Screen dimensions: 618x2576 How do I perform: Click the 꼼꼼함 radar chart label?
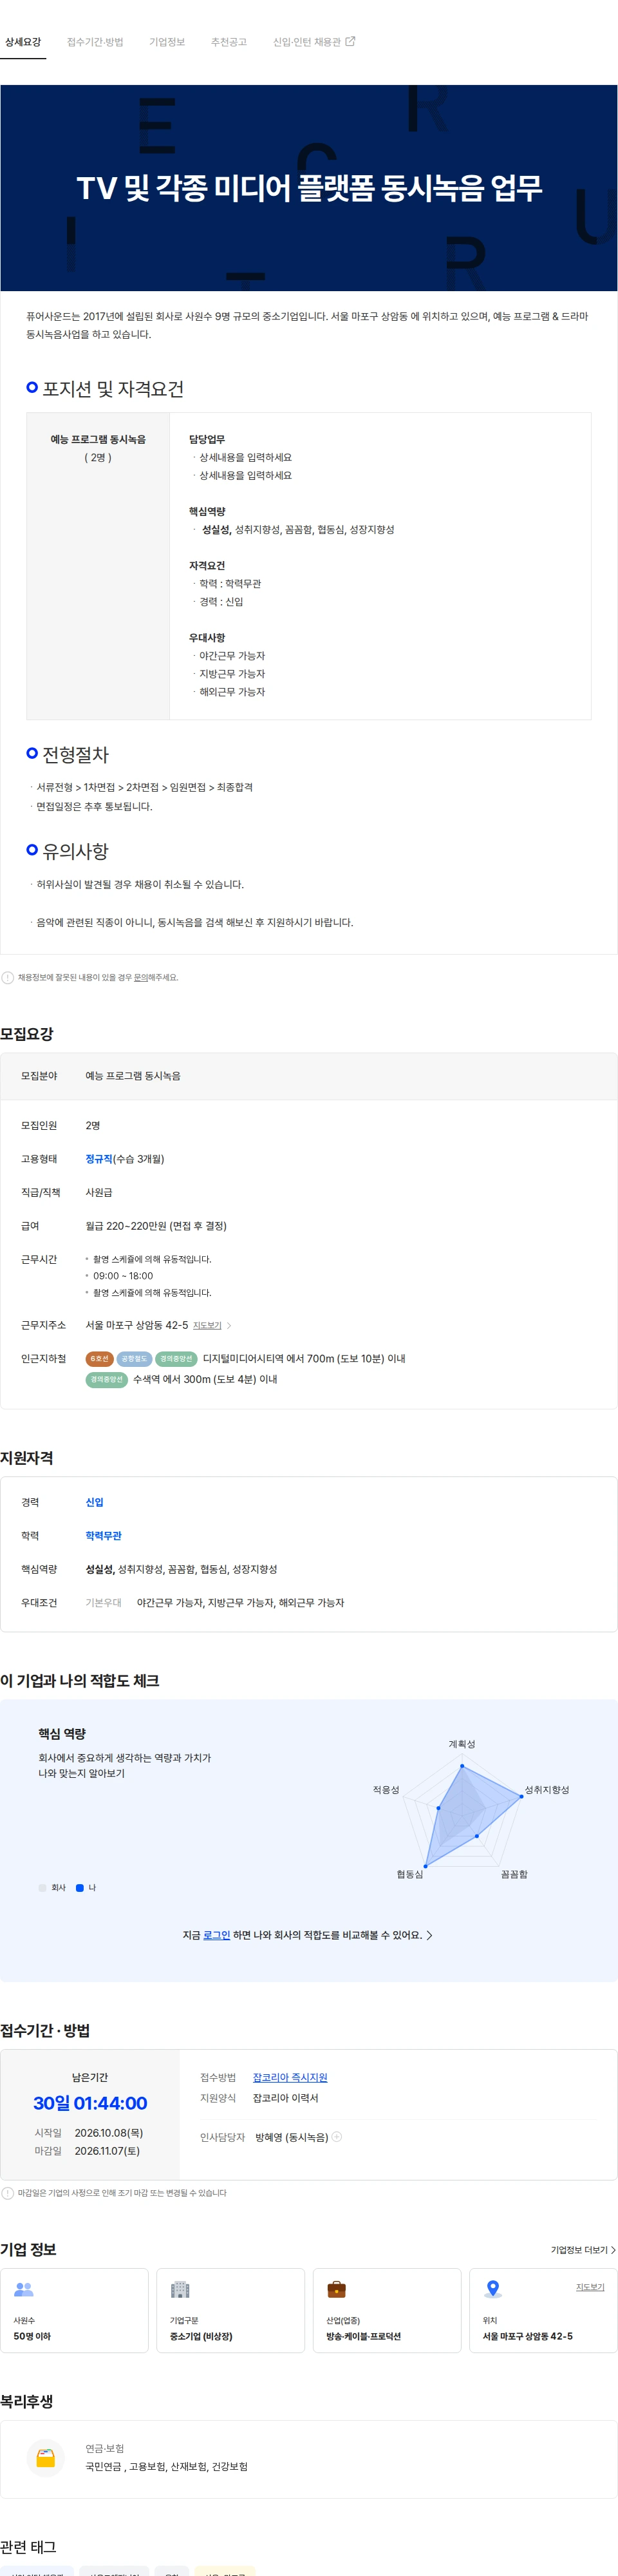pyautogui.click(x=514, y=1874)
